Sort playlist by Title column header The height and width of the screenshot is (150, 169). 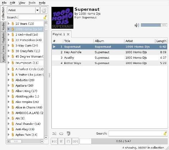click(78, 41)
